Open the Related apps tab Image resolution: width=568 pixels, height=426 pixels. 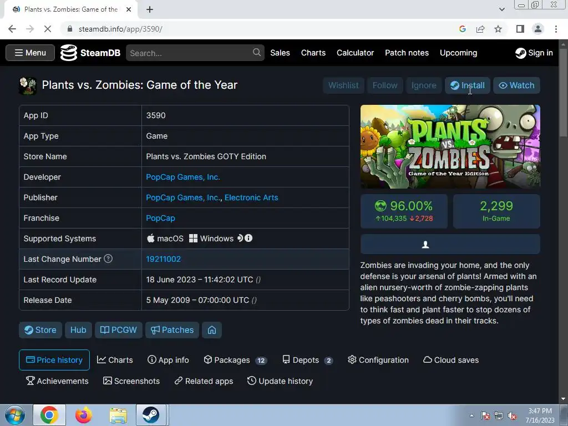(204, 381)
